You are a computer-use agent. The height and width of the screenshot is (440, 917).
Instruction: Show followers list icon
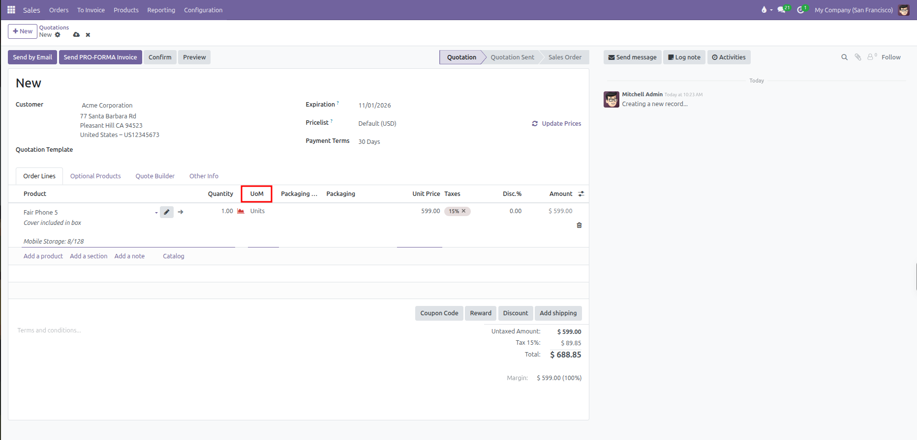pyautogui.click(x=872, y=57)
